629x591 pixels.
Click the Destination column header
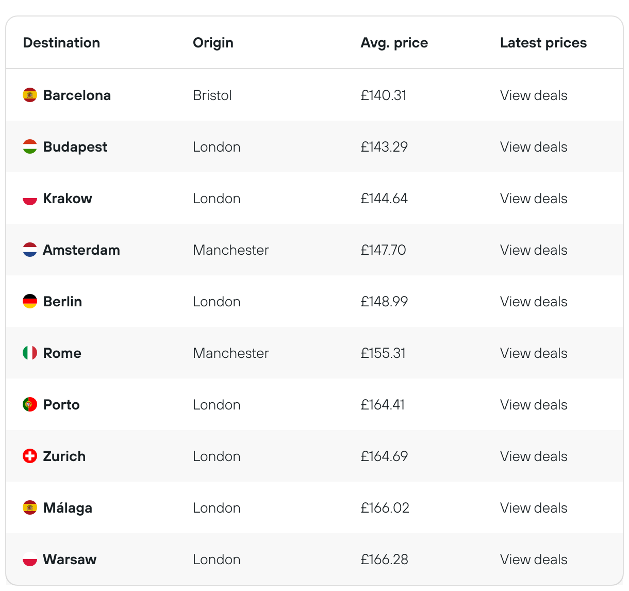(61, 43)
